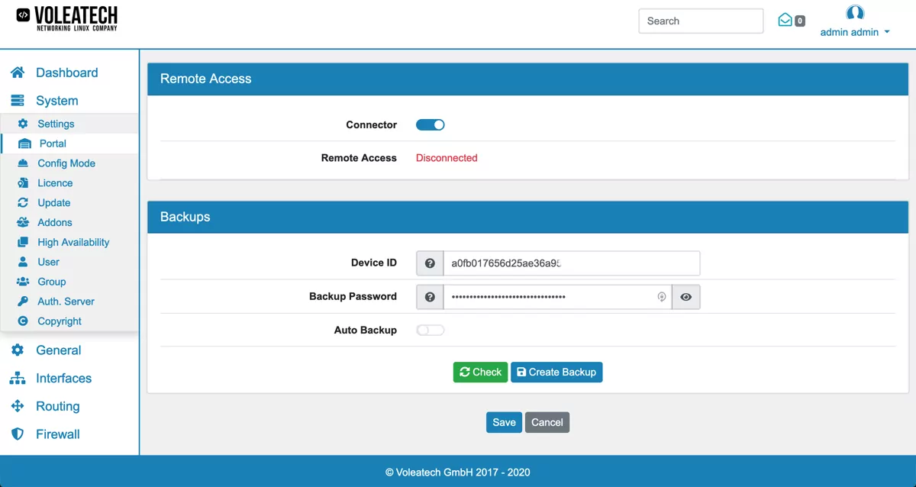
Task: Expand the General menu section
Action: point(58,350)
